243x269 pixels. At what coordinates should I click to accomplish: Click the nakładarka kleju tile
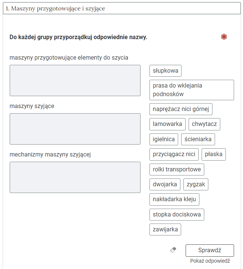[x=174, y=199]
